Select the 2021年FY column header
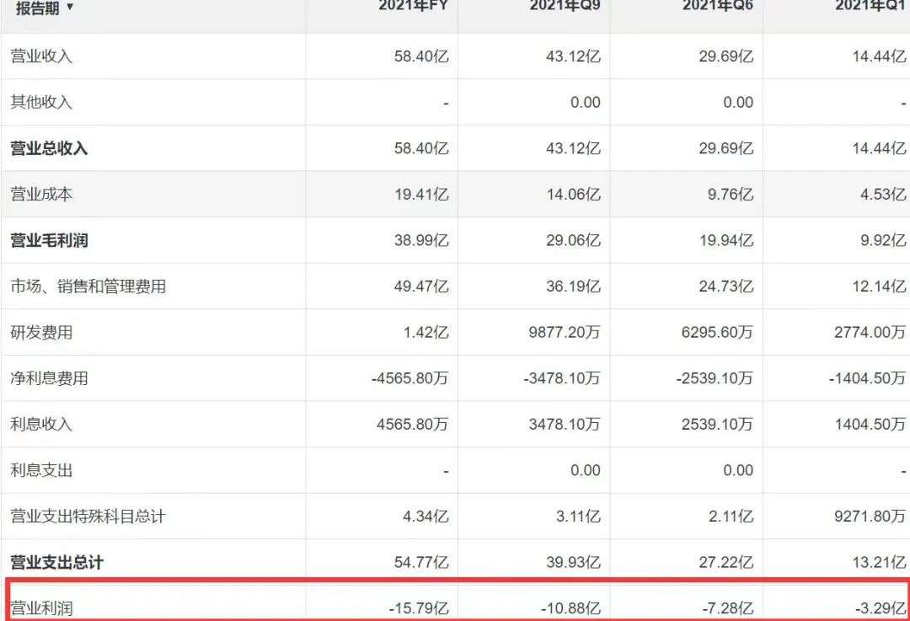The image size is (910, 621). point(414,7)
